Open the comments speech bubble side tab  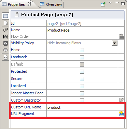(x=5, y=50)
